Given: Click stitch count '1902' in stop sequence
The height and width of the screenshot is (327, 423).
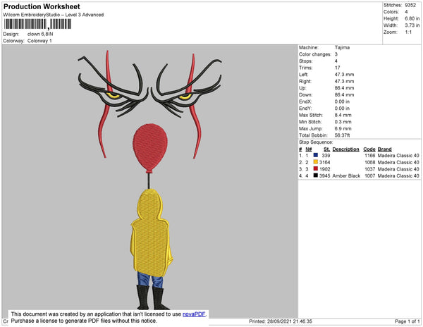Looking at the screenshot, I should pos(324,169).
